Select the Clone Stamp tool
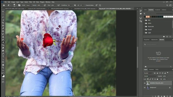 click(3, 37)
